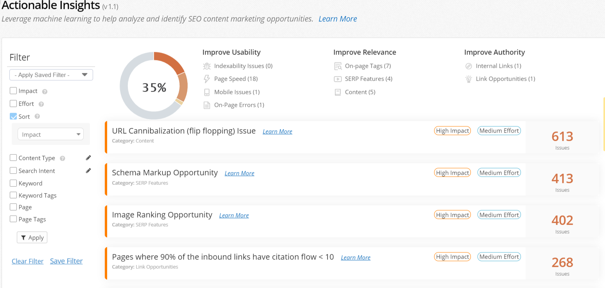
Task: Uncheck the Sort checkbox
Action: [x=13, y=116]
